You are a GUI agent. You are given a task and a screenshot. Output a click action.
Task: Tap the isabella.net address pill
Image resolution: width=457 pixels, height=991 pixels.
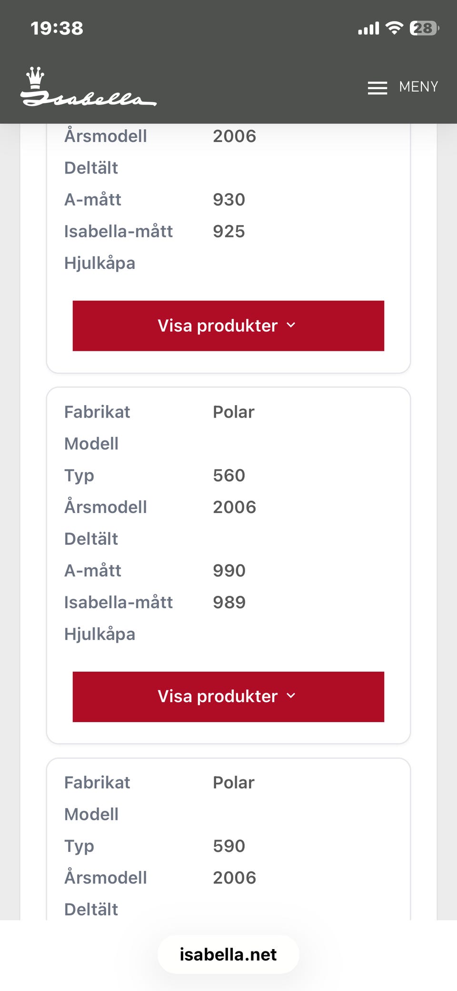pos(228,954)
